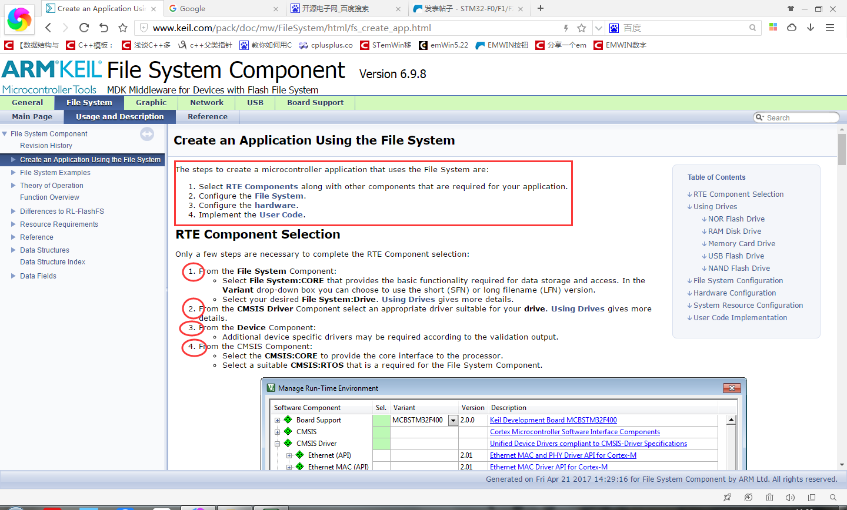Close the Create an Application tab
Image resolution: width=847 pixels, height=510 pixels.
(x=154, y=9)
